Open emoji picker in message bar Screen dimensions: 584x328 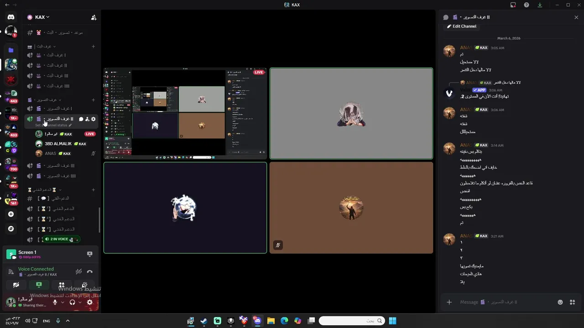click(x=560, y=302)
